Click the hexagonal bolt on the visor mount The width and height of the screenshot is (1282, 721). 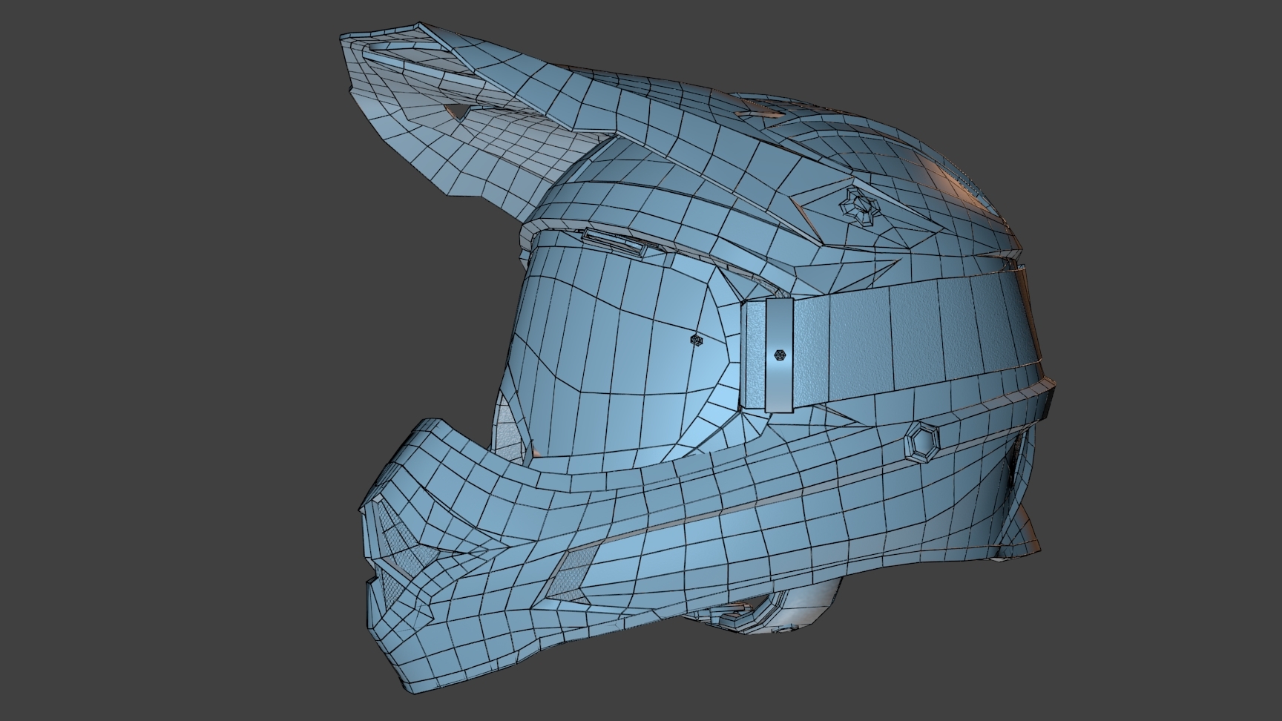(862, 206)
